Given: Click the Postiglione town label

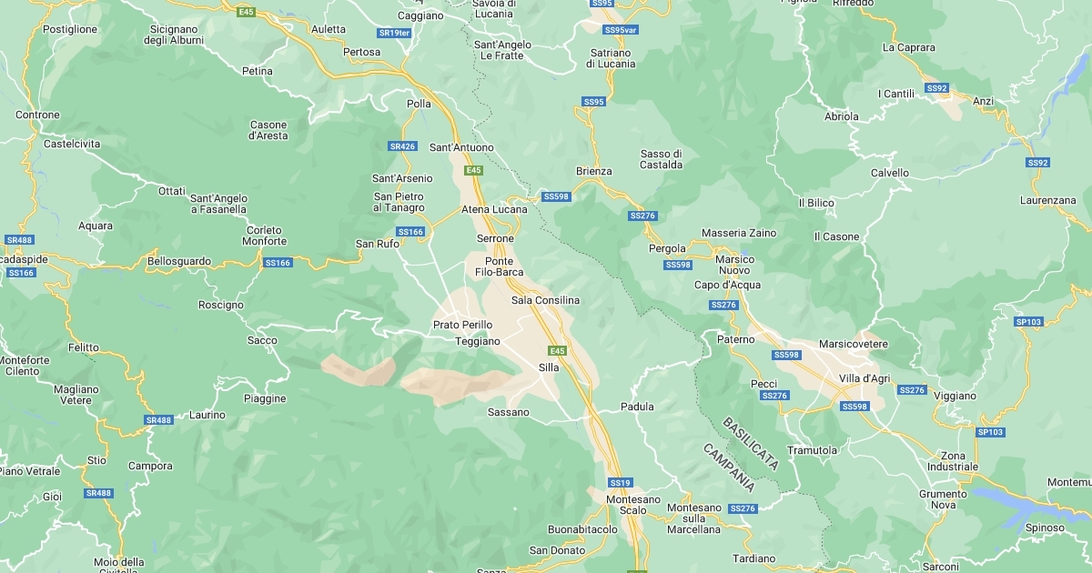Looking at the screenshot, I should [x=70, y=29].
